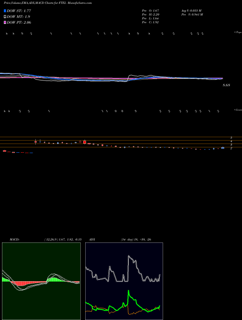Image resolution: width=242 pixels, height=320 pixels.
Task: Click the large red candlestick near 4
Action: tap(85, 142)
